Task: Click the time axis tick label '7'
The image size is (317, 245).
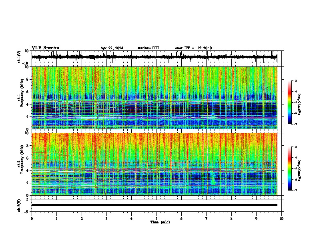Action: tap(207, 219)
